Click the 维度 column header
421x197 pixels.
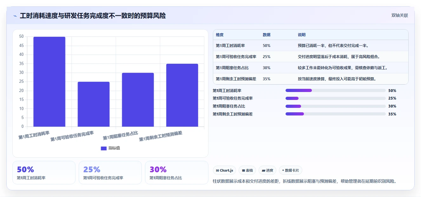(x=220, y=35)
